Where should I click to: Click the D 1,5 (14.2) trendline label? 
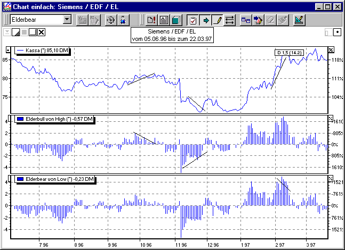pyautogui.click(x=289, y=52)
